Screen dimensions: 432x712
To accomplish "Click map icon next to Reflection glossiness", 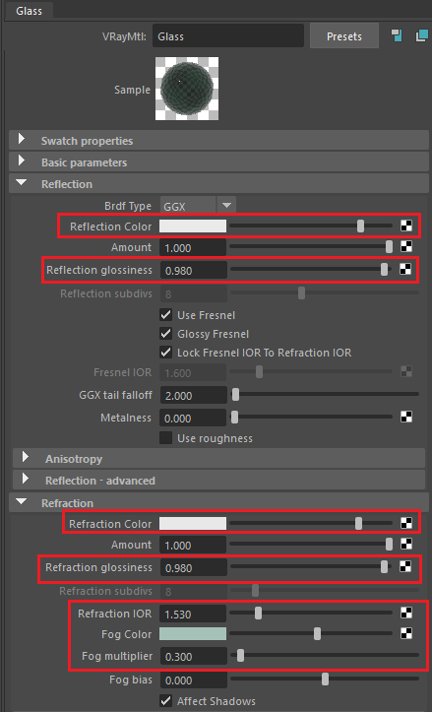I will click(405, 269).
